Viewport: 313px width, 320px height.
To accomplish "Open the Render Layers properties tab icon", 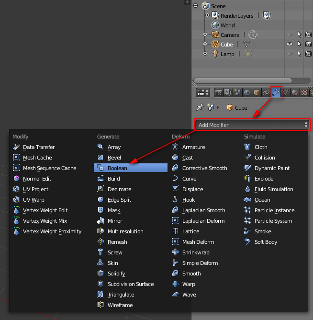I will 228,92.
